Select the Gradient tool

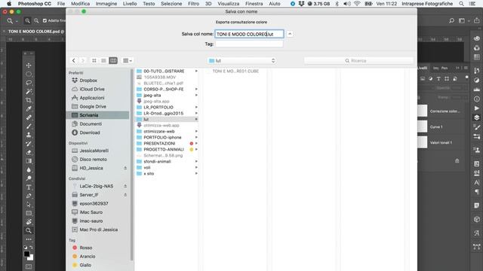pyautogui.click(x=29, y=160)
